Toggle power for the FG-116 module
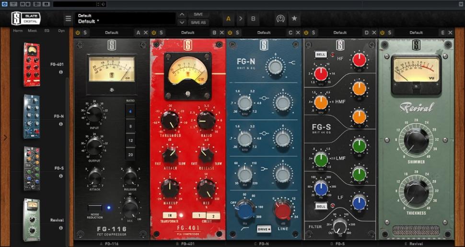Viewport: 465px width, 247px height. coord(78,33)
